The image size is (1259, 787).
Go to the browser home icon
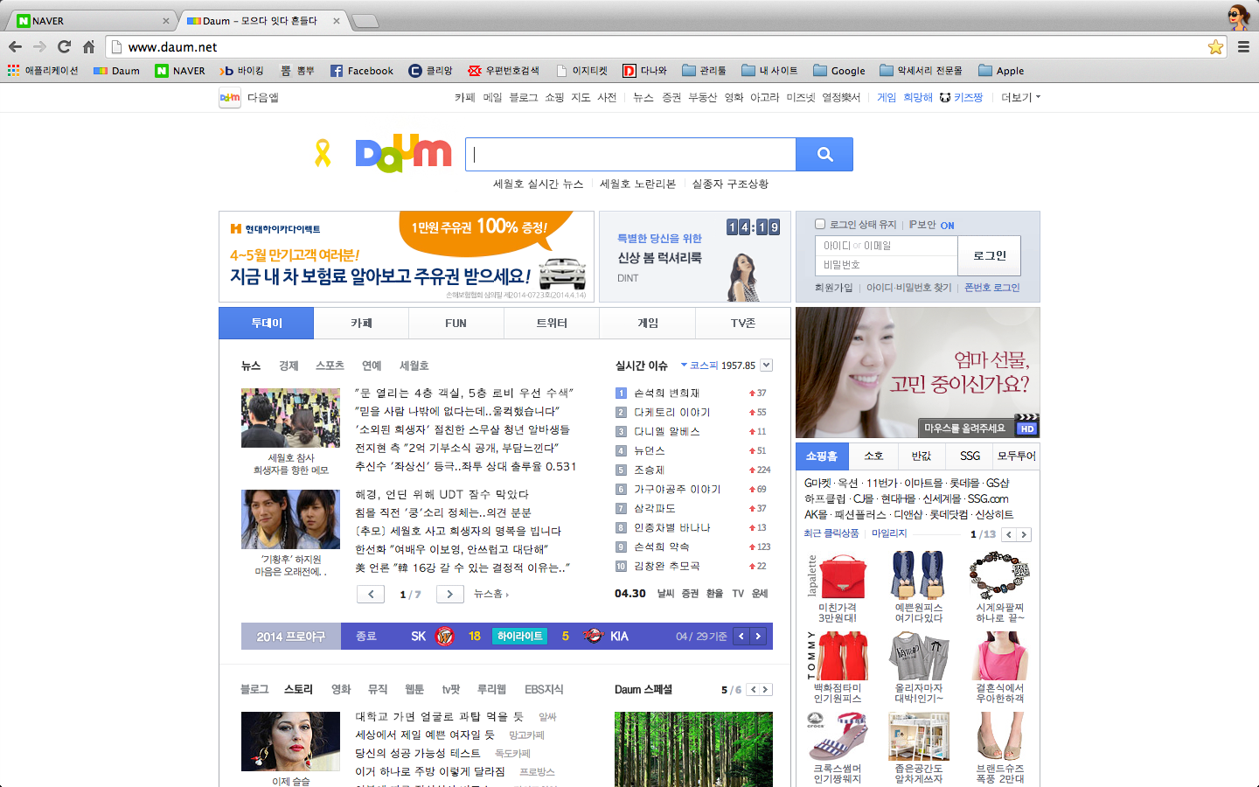(88, 46)
